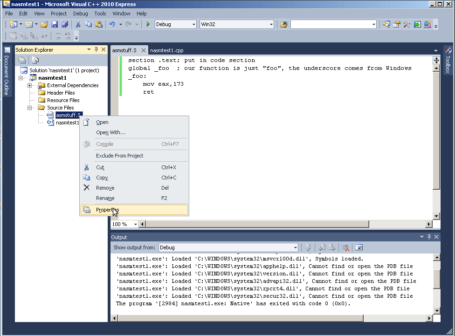Start debugging with the green Run arrow

147,24
